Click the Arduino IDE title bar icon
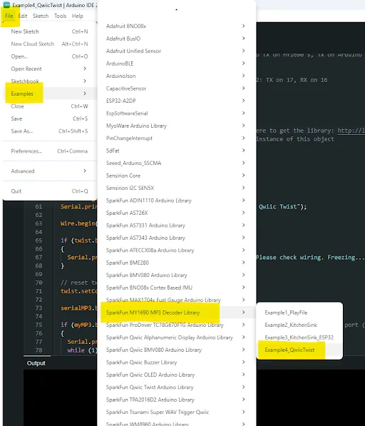365x426 pixels. tap(6, 5)
